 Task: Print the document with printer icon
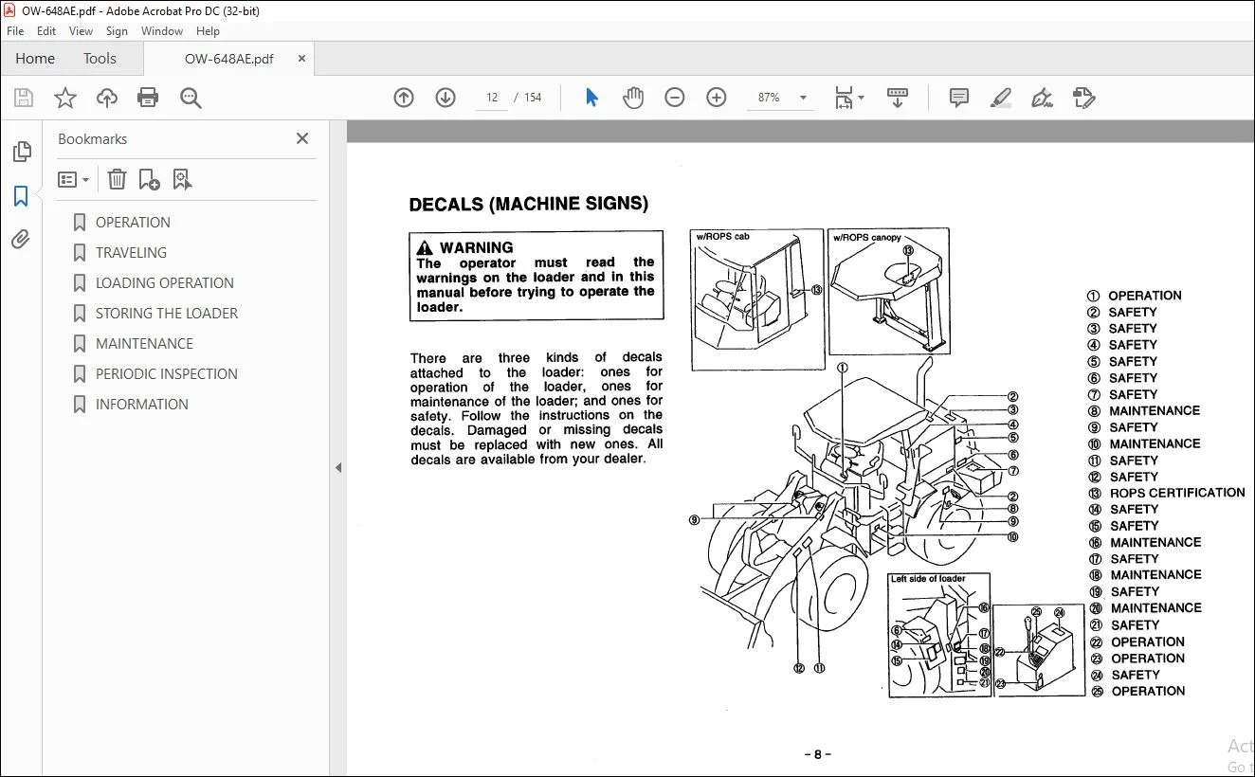tap(148, 98)
